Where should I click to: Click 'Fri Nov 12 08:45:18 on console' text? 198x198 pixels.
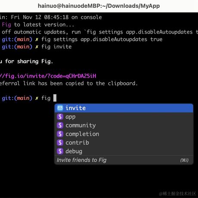click(x=56, y=17)
